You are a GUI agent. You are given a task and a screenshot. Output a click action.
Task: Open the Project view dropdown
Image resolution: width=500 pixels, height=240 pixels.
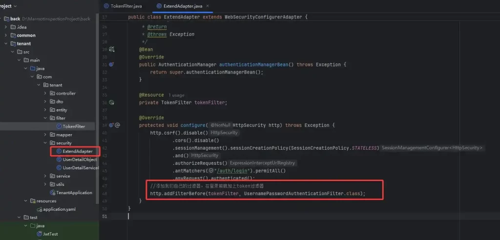15,6
